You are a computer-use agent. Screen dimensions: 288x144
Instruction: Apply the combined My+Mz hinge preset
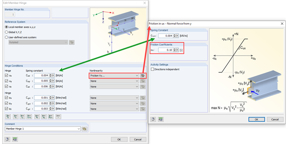click(51, 116)
